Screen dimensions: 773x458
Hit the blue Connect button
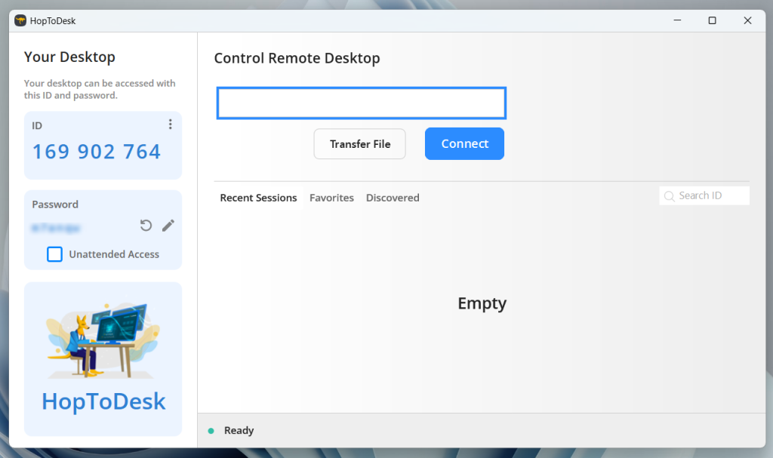click(464, 144)
